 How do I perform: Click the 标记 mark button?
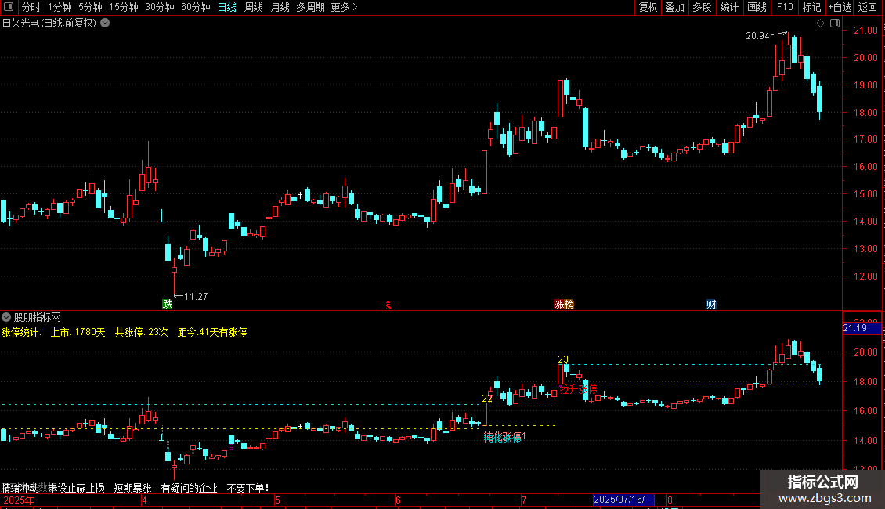[811, 7]
